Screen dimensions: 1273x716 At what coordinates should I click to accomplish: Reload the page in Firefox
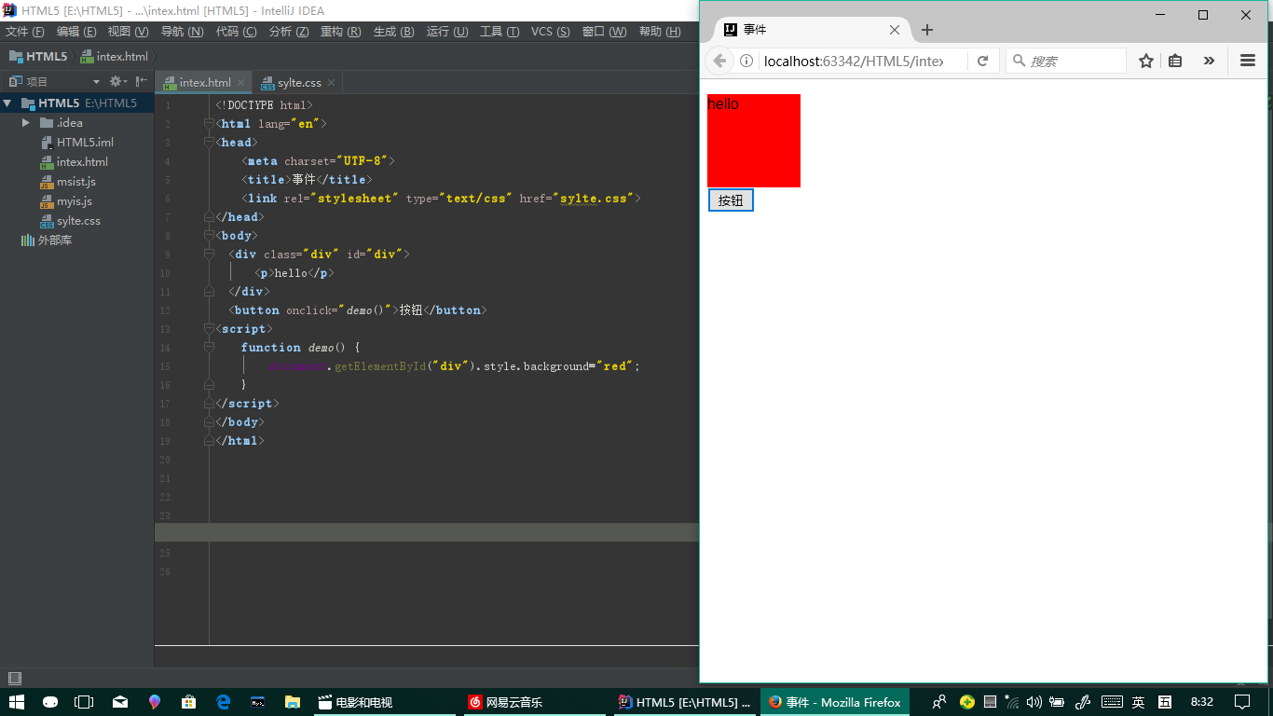[982, 61]
